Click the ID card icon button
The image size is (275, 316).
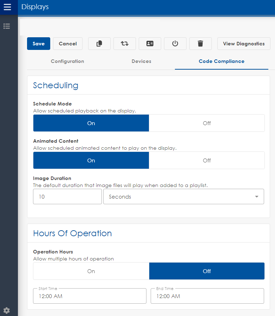[x=150, y=44]
